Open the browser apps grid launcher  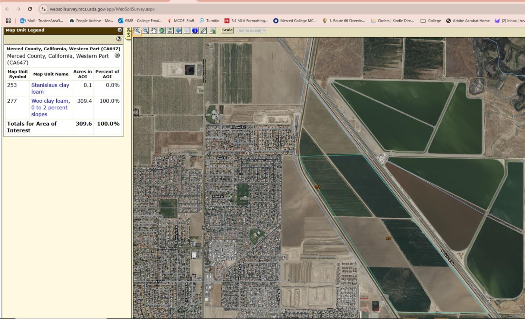point(8,21)
